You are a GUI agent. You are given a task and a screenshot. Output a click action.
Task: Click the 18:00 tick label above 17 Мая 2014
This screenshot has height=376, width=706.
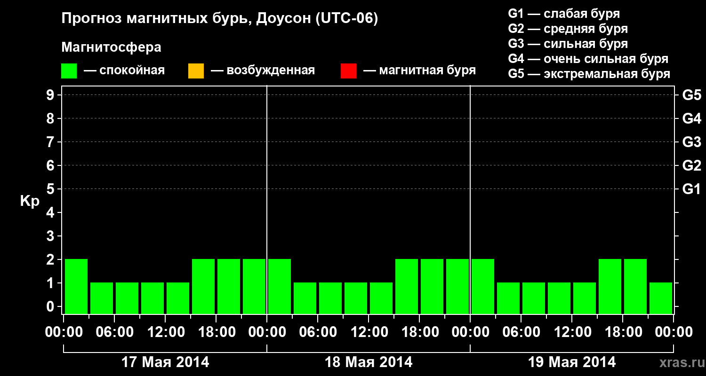click(x=216, y=332)
